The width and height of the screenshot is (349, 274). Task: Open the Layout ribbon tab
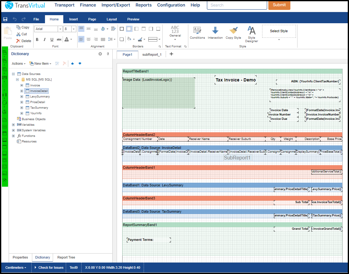pyautogui.click(x=112, y=19)
